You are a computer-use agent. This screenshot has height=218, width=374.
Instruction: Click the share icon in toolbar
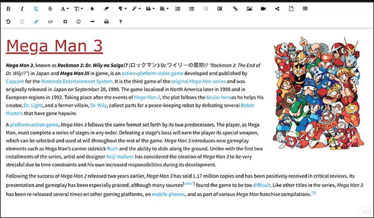[277, 9]
